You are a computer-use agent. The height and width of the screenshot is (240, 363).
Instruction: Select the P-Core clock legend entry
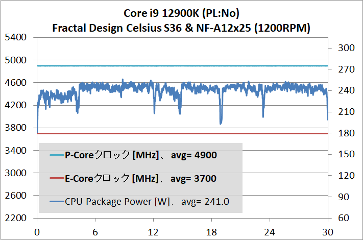pyautogui.click(x=133, y=155)
